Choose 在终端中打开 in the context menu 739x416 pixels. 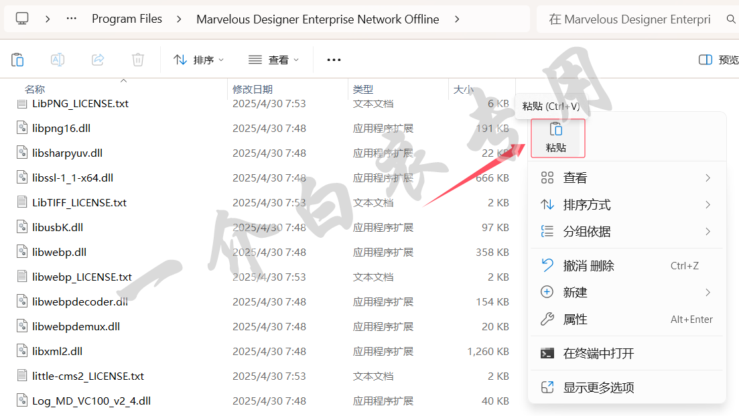click(626, 353)
